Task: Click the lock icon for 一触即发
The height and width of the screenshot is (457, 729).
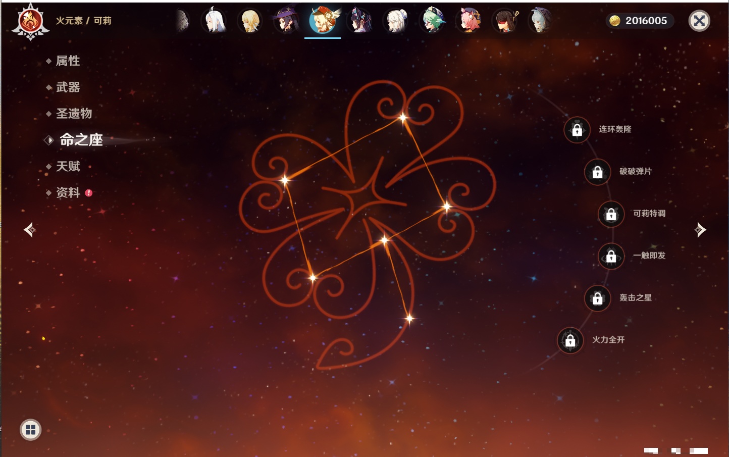Action: pos(611,256)
